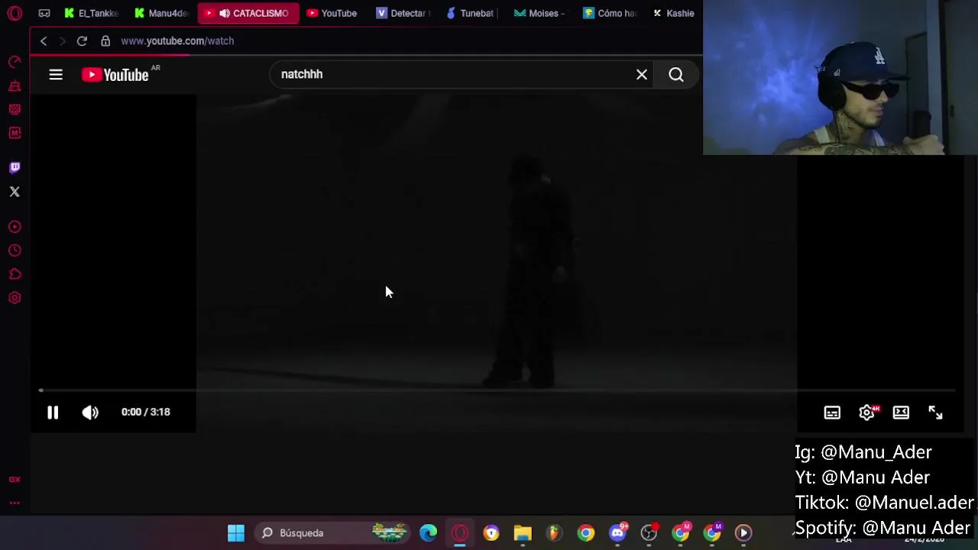This screenshot has width=978, height=550.
Task: Open the striped square sidebar icon
Action: (15, 109)
